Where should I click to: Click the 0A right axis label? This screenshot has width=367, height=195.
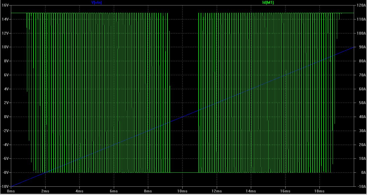point(363,172)
